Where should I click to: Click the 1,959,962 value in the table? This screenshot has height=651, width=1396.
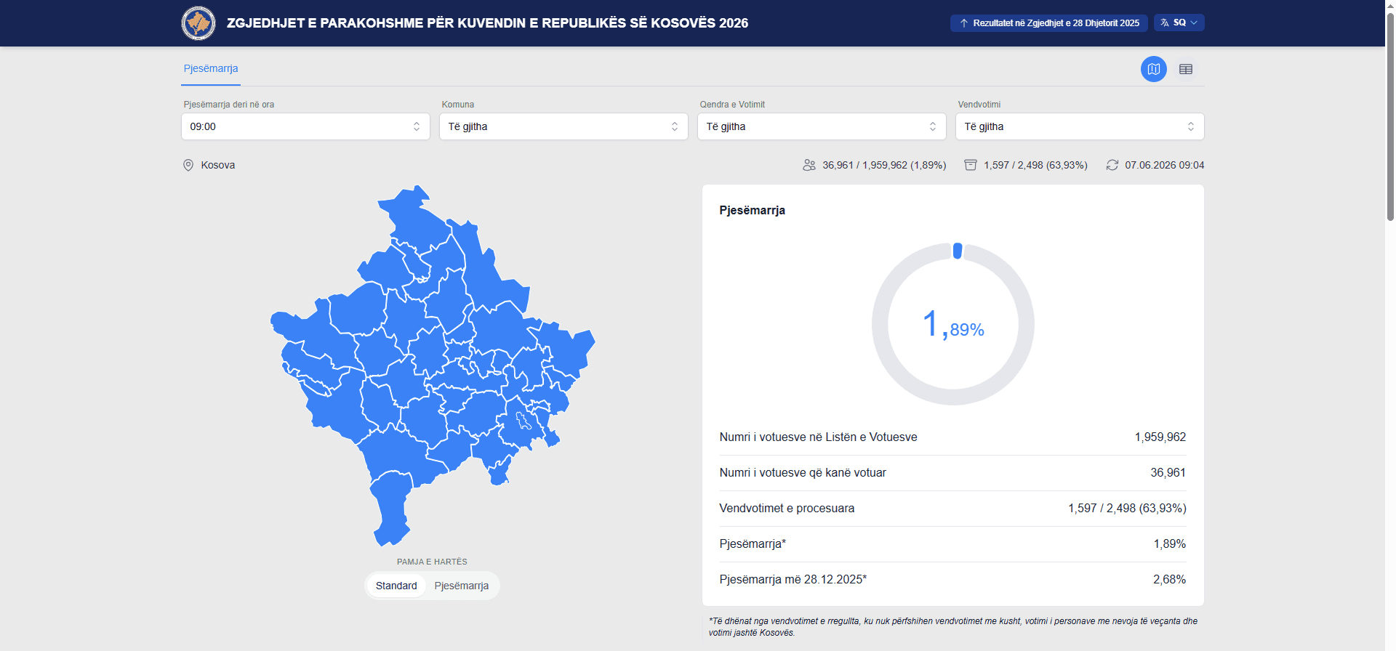tap(1160, 437)
